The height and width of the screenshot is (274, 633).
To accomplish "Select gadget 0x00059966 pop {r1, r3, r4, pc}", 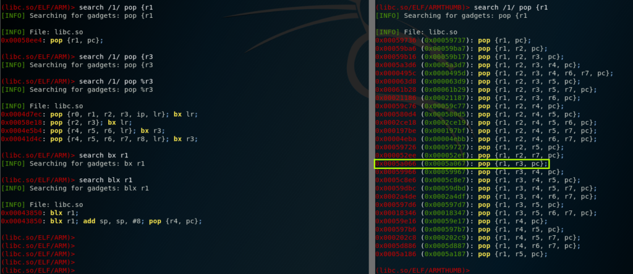I will 470,172.
